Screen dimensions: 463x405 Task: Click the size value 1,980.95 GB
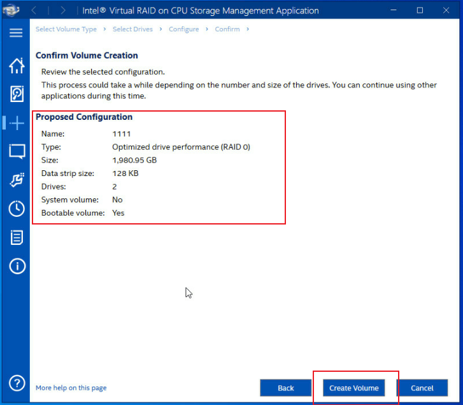[x=134, y=160]
